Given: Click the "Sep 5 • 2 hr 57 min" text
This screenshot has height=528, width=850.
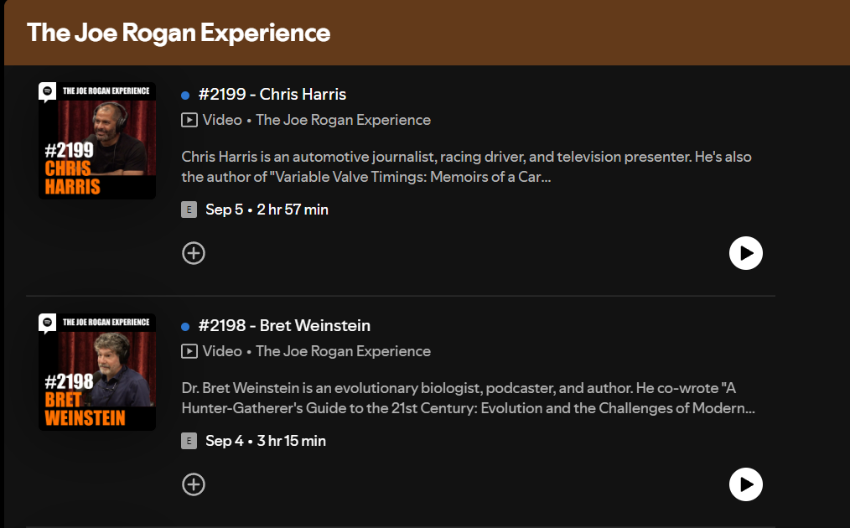Looking at the screenshot, I should click(x=267, y=210).
